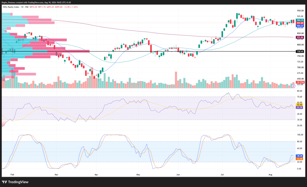The height and width of the screenshot is (187, 307).
Task: Click the 51.39 purple RSI label
Action: (x=300, y=107)
